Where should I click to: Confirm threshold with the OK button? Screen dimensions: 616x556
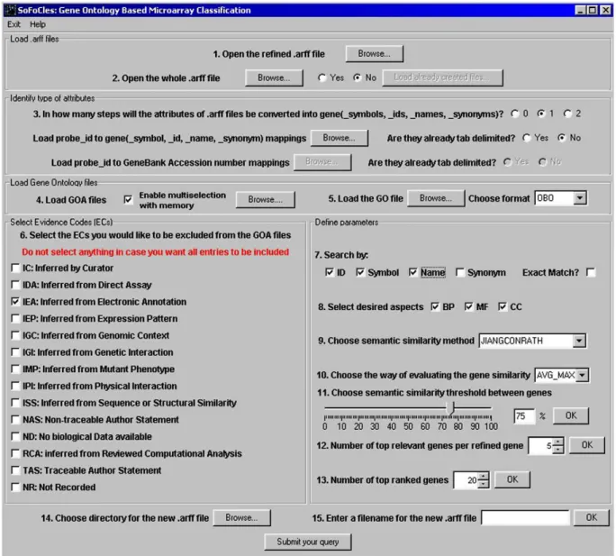pyautogui.click(x=571, y=415)
